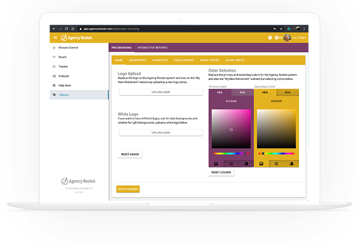Bookmark page with star icon

(281, 29)
